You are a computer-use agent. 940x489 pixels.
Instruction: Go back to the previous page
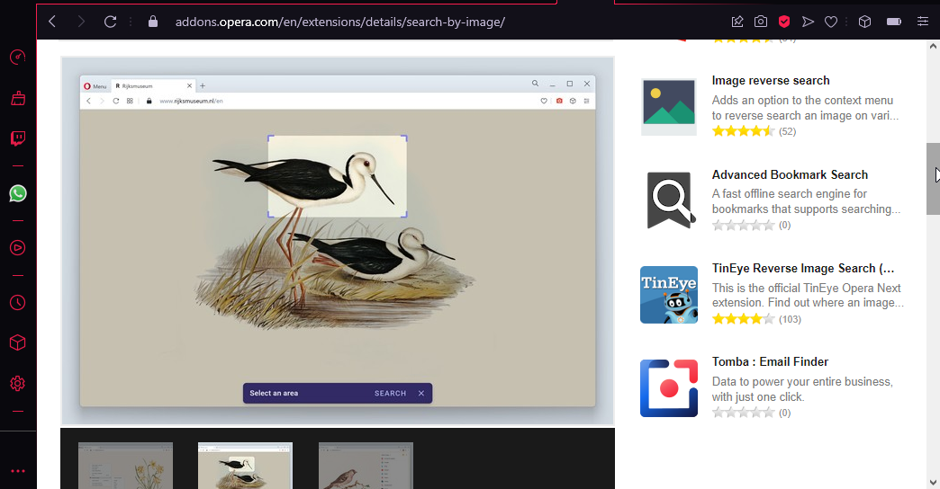[x=52, y=22]
